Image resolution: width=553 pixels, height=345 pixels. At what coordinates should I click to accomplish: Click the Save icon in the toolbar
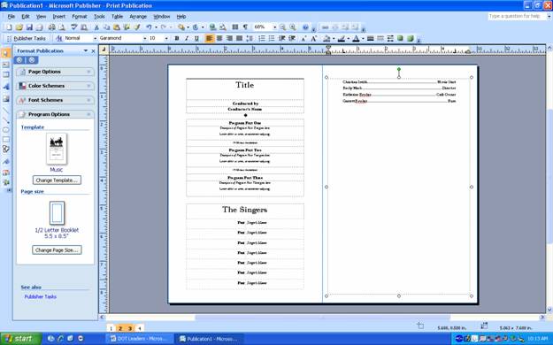point(29,27)
